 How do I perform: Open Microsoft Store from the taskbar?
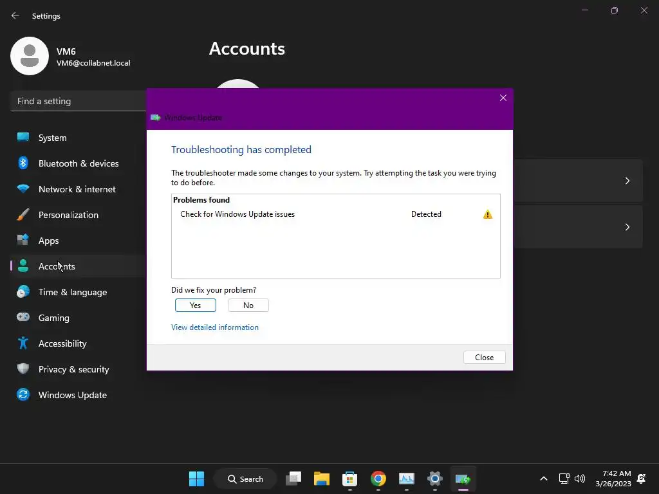click(x=349, y=479)
